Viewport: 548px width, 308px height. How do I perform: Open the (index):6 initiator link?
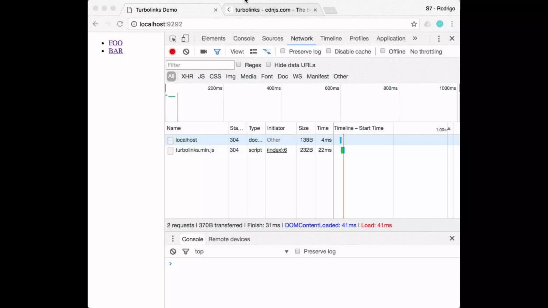277,150
